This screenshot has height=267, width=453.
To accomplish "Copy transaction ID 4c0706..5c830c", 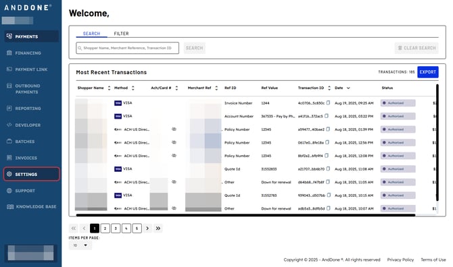I will click(328, 103).
